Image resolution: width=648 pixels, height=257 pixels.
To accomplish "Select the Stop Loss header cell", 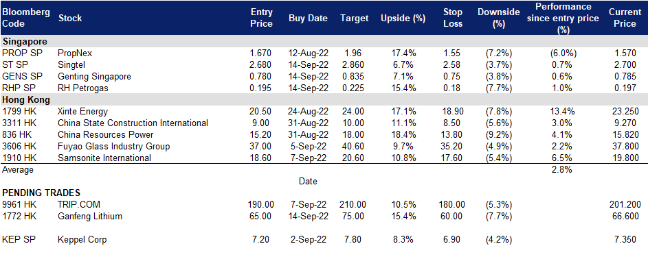I will [454, 18].
